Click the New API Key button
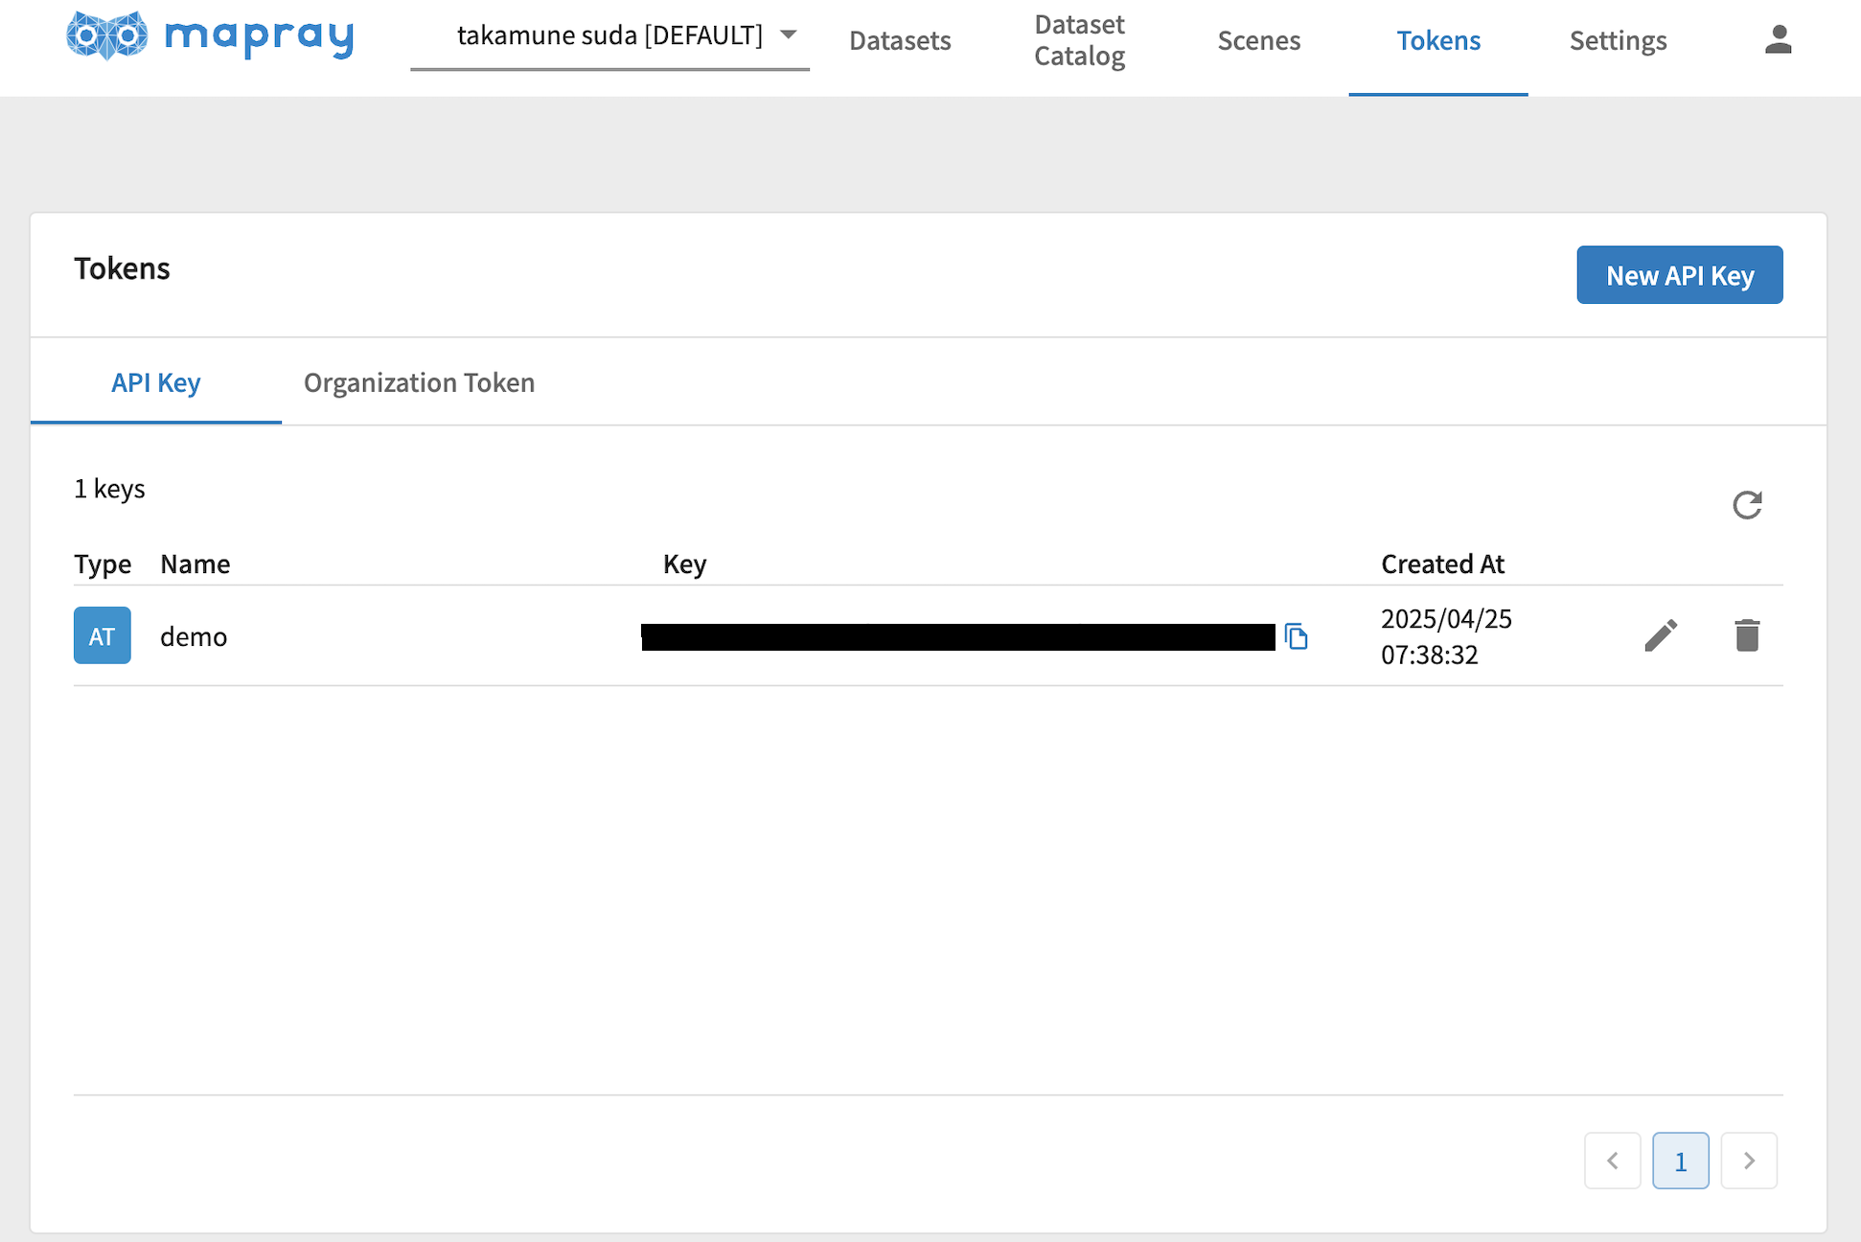This screenshot has width=1861, height=1242. pos(1679,275)
